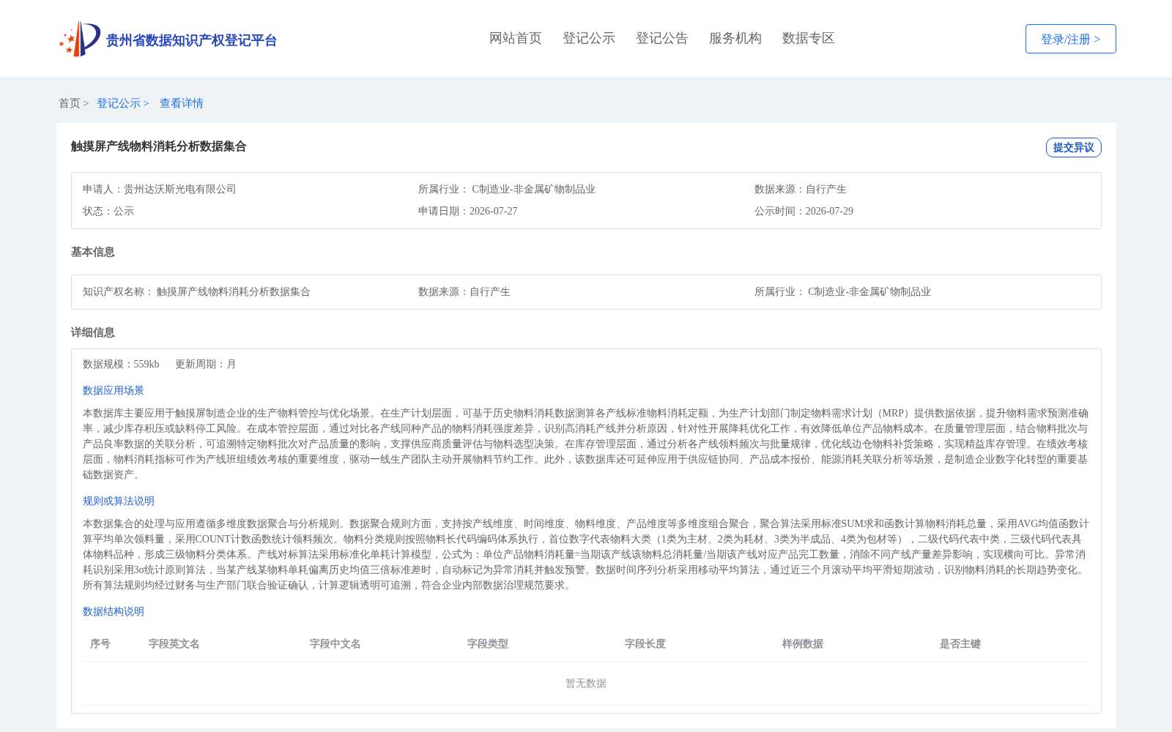Click the 字段类型 column header
Screen dimensions: 1172x732
tap(488, 643)
